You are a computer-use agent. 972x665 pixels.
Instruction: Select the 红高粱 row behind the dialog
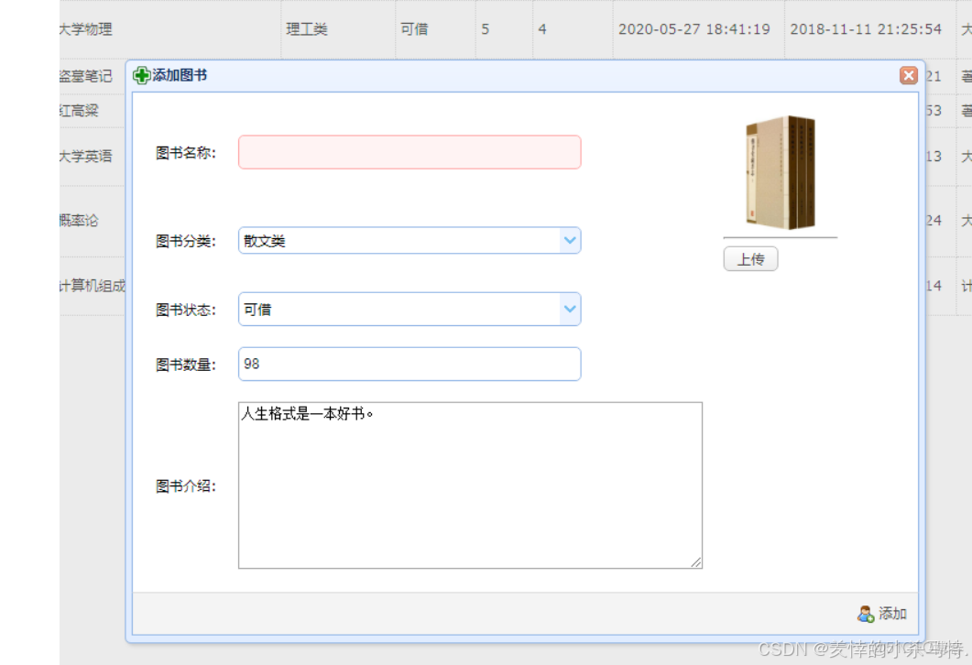coord(87,110)
